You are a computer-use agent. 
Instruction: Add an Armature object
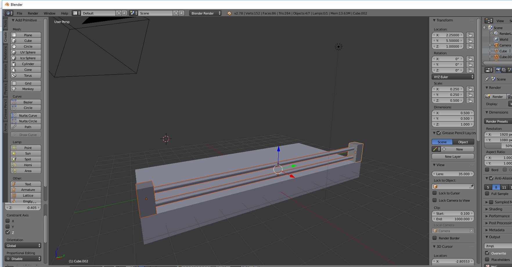point(26,190)
